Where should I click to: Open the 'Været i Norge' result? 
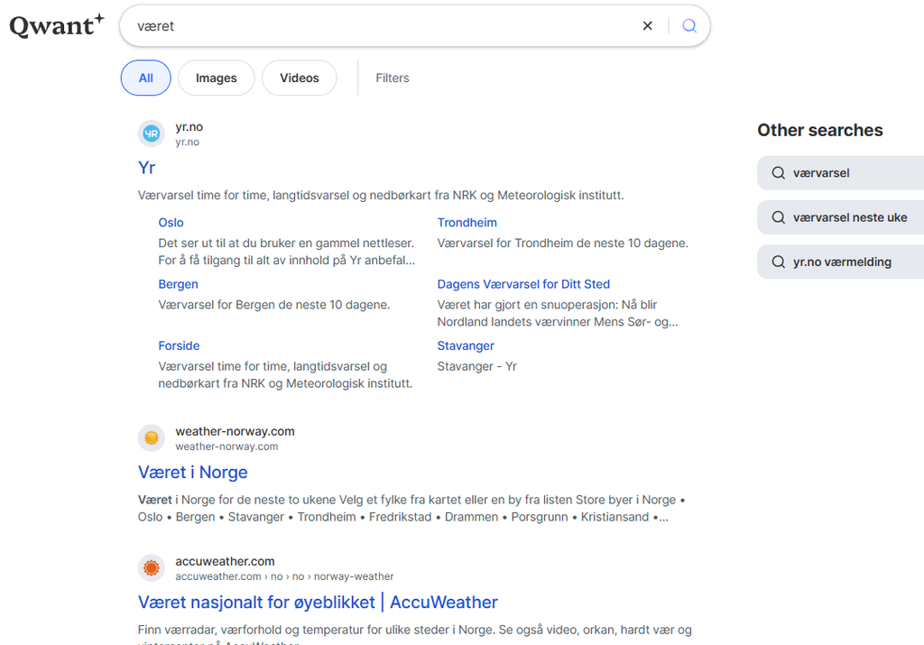click(x=193, y=473)
